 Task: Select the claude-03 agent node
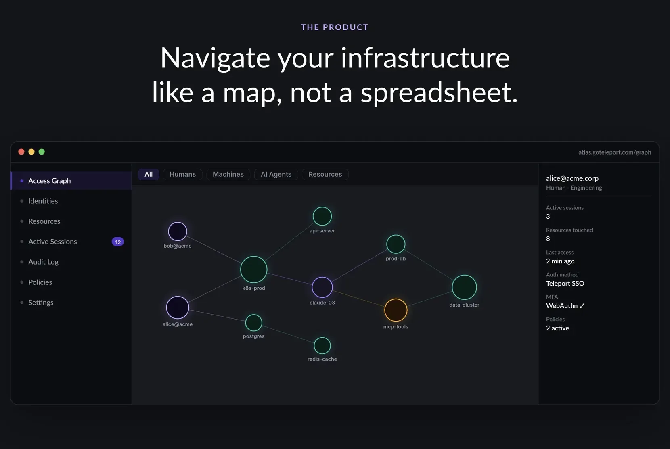[322, 287]
